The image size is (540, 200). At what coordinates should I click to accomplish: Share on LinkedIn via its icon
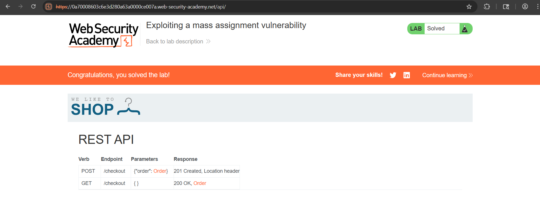coord(406,75)
